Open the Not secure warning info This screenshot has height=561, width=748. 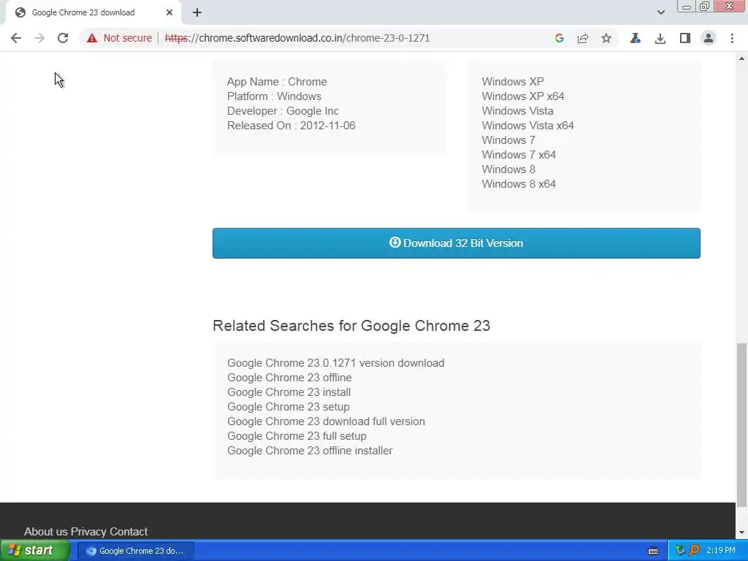(x=119, y=38)
